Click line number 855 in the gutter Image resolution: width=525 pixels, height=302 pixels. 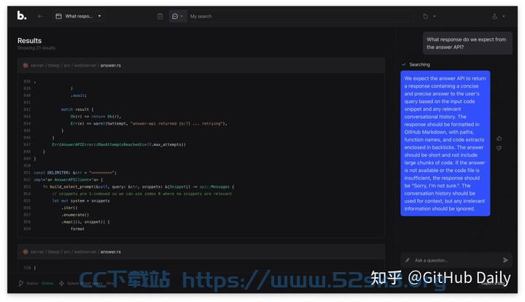point(27,201)
